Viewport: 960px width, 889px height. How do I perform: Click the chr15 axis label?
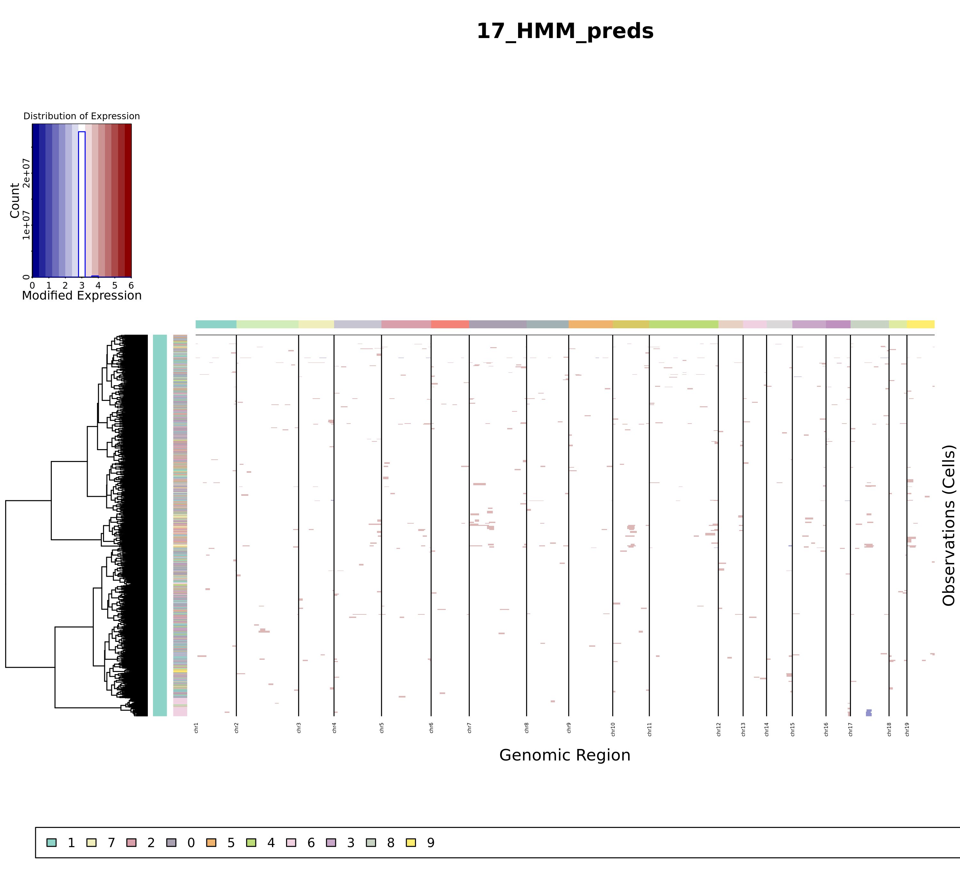(x=792, y=729)
